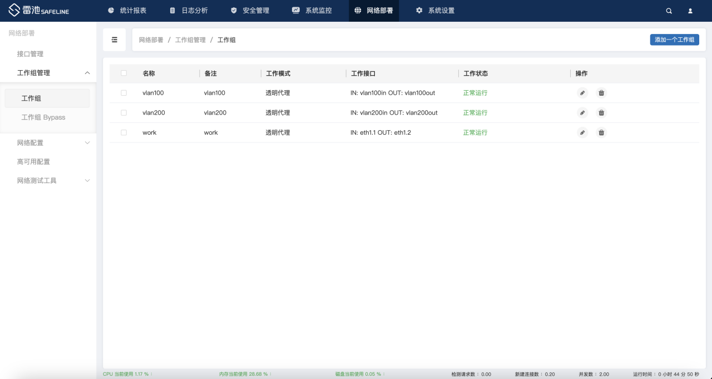The image size is (712, 379).
Task: Edit the work workgroup entry
Action: 582,133
